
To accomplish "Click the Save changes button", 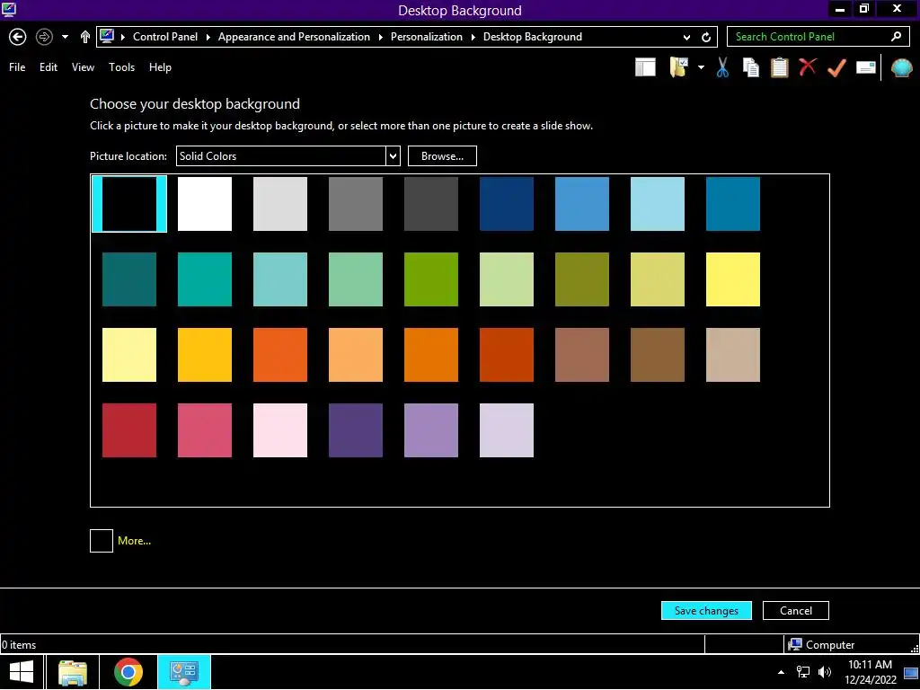I will click(706, 611).
